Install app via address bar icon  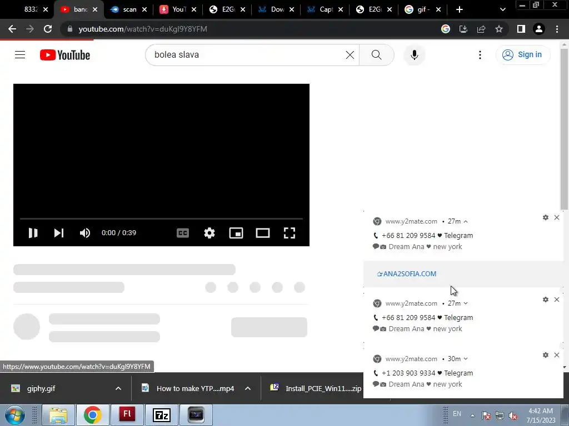coord(463,29)
